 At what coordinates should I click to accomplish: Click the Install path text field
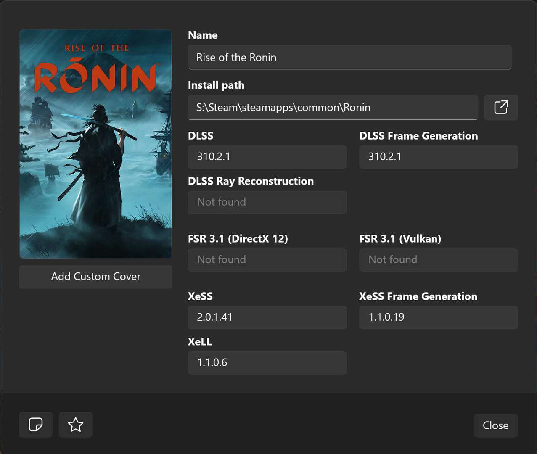coord(333,107)
